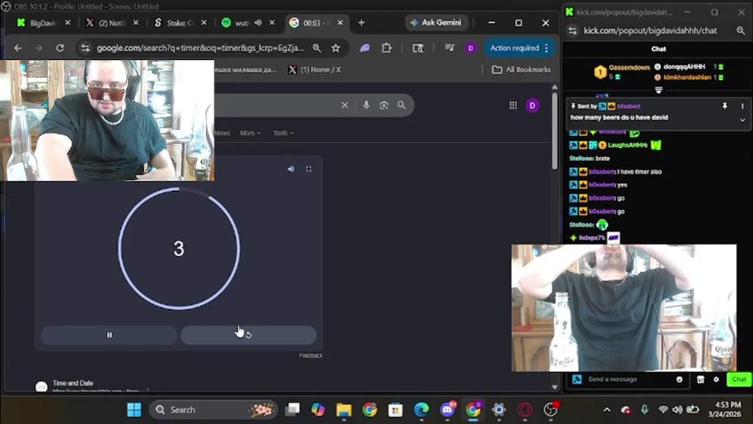Viewport: 753px width, 424px height.
Task: Open the Chrome extensions puzzle icon
Action: [387, 48]
